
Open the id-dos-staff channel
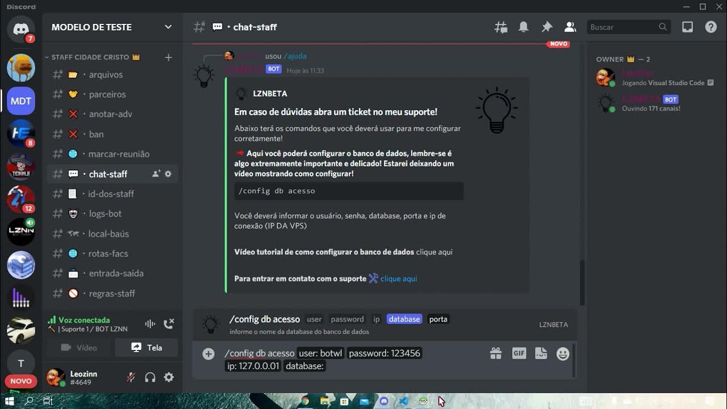pos(112,194)
